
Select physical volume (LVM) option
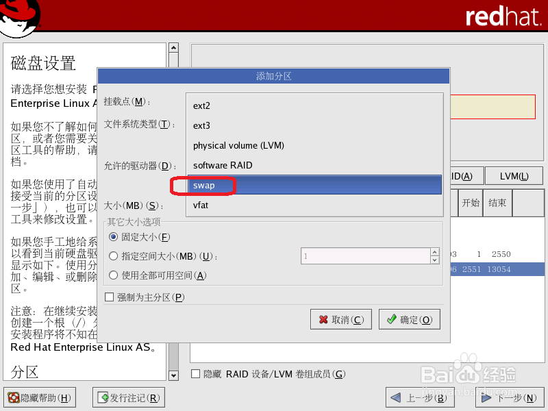pos(314,145)
